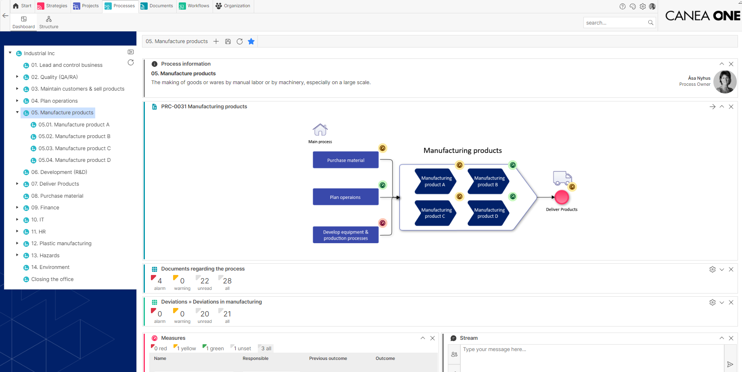Click the star favorite icon
The height and width of the screenshot is (372, 742).
[x=251, y=41]
